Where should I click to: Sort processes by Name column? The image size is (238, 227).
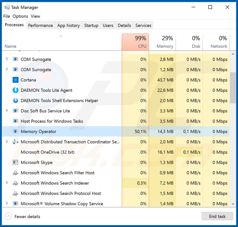coord(62,42)
